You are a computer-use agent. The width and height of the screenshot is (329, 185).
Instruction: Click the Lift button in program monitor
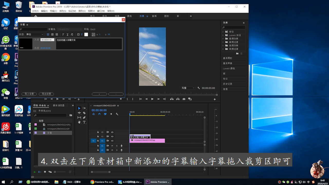(171, 99)
